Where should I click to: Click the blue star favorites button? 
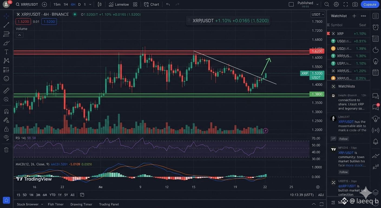click(6, 200)
